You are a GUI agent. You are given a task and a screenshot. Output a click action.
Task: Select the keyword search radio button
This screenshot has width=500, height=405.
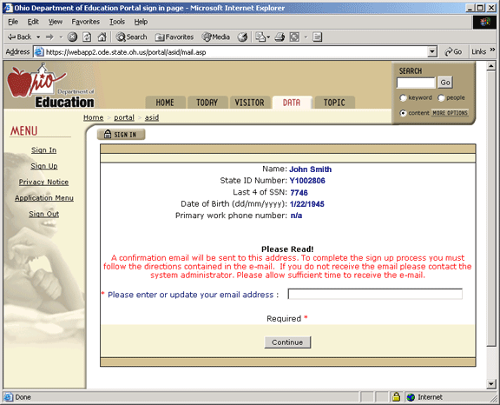[403, 98]
